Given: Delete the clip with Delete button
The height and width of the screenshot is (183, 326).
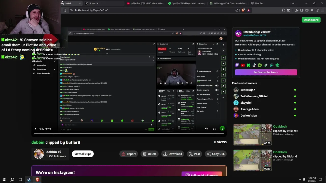Looking at the screenshot, I should pos(150,154).
